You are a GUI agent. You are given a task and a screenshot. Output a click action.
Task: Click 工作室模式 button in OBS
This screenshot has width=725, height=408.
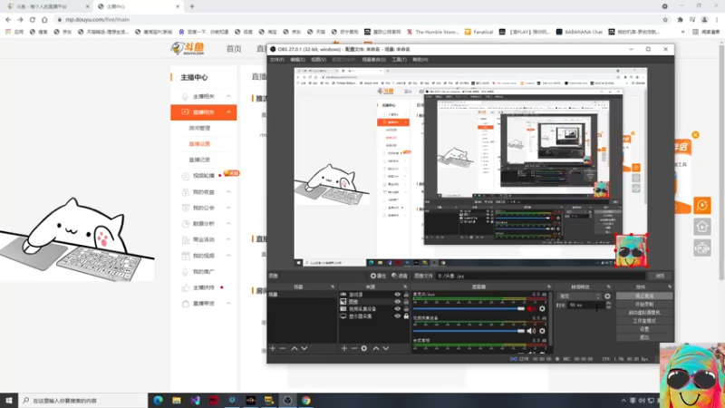click(x=644, y=321)
